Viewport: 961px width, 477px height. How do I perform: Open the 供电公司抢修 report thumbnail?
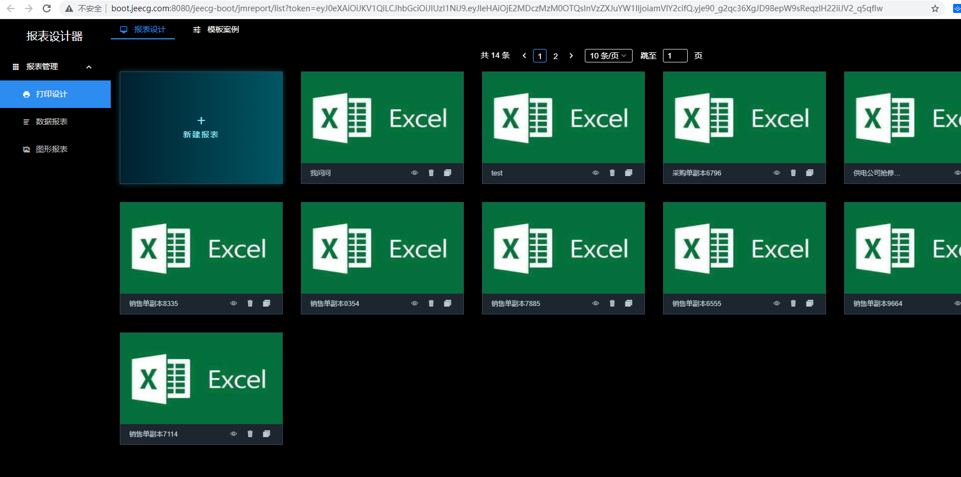coord(903,118)
